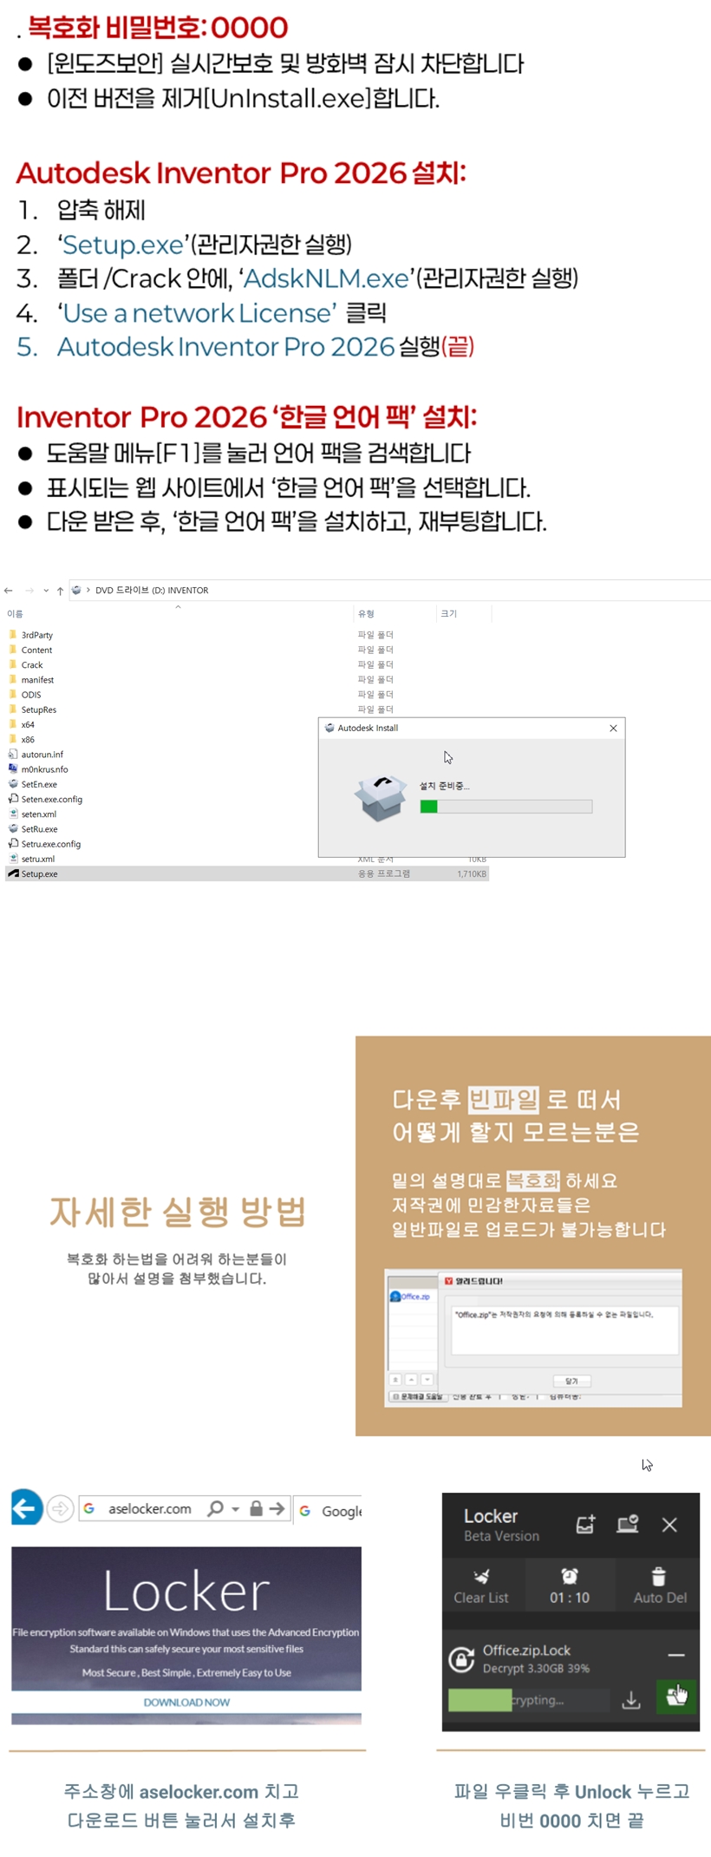Click the DOWNLOAD NOW link on the Locker site

(186, 1703)
